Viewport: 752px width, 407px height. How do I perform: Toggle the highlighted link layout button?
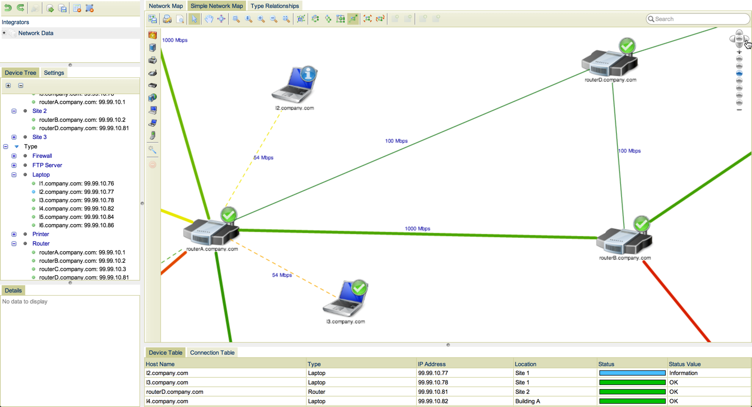coord(354,19)
